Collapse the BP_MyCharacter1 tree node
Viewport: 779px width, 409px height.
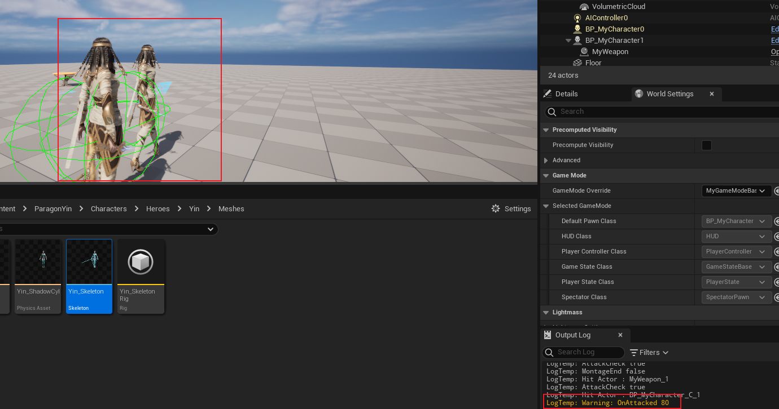pyautogui.click(x=568, y=41)
